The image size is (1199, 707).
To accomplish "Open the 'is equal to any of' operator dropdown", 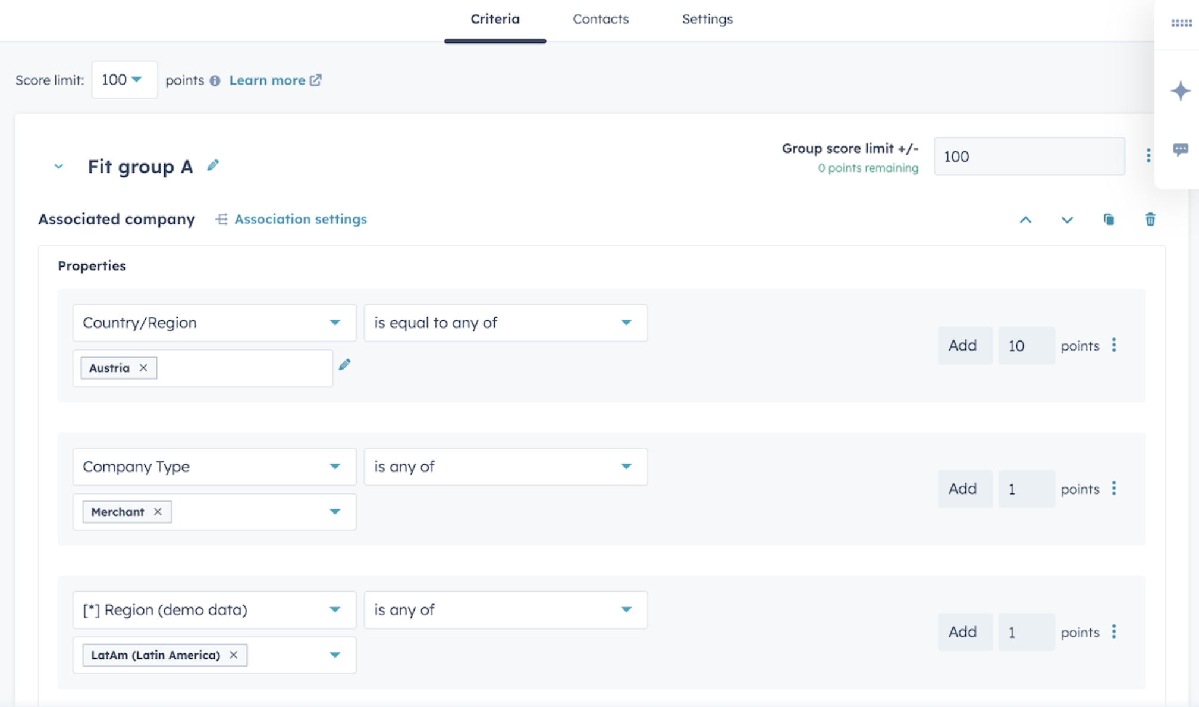I will pyautogui.click(x=505, y=323).
